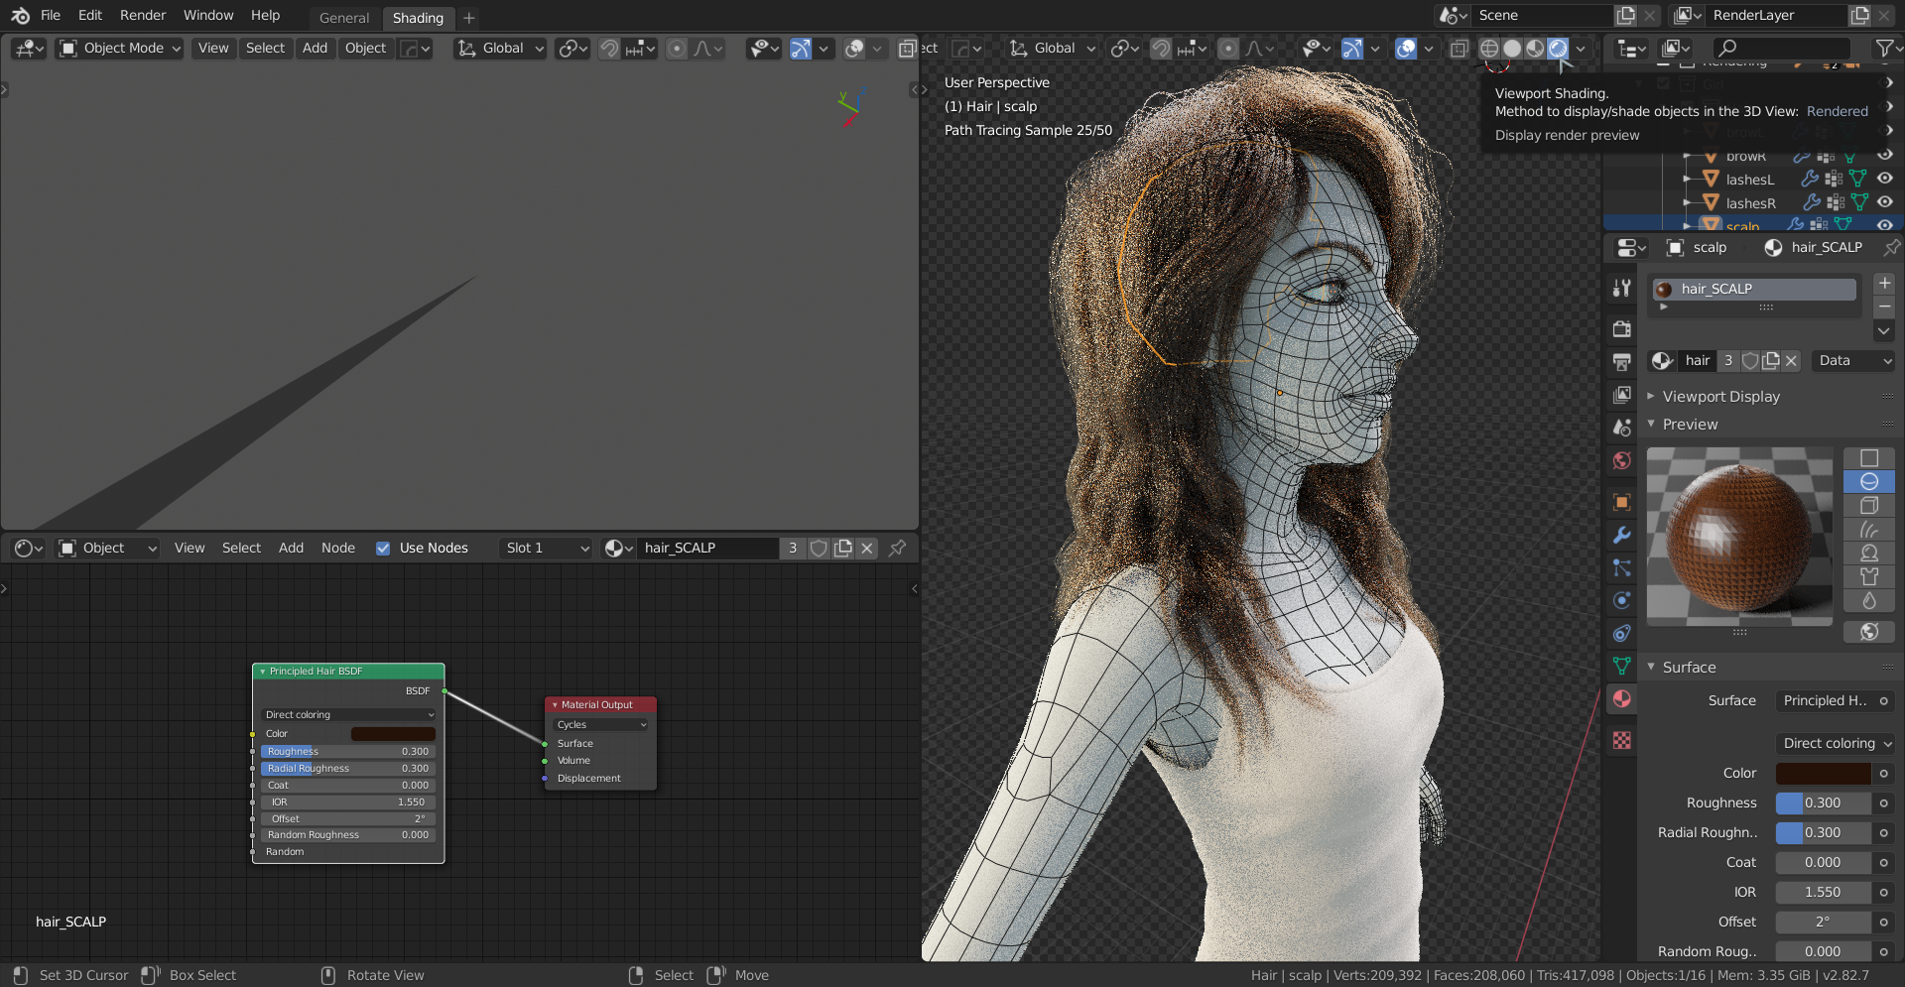Open the Texture properties tab (checker icon)
This screenshot has height=987, width=1905.
click(1622, 741)
